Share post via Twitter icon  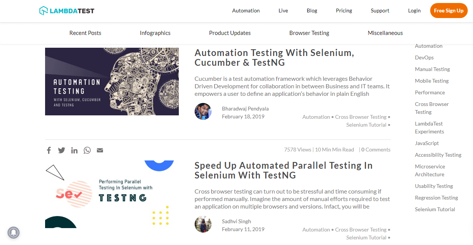coord(62,150)
